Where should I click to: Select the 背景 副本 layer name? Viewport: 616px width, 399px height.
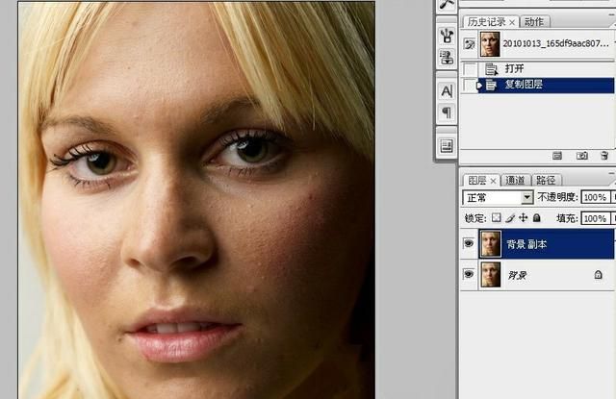coord(526,244)
